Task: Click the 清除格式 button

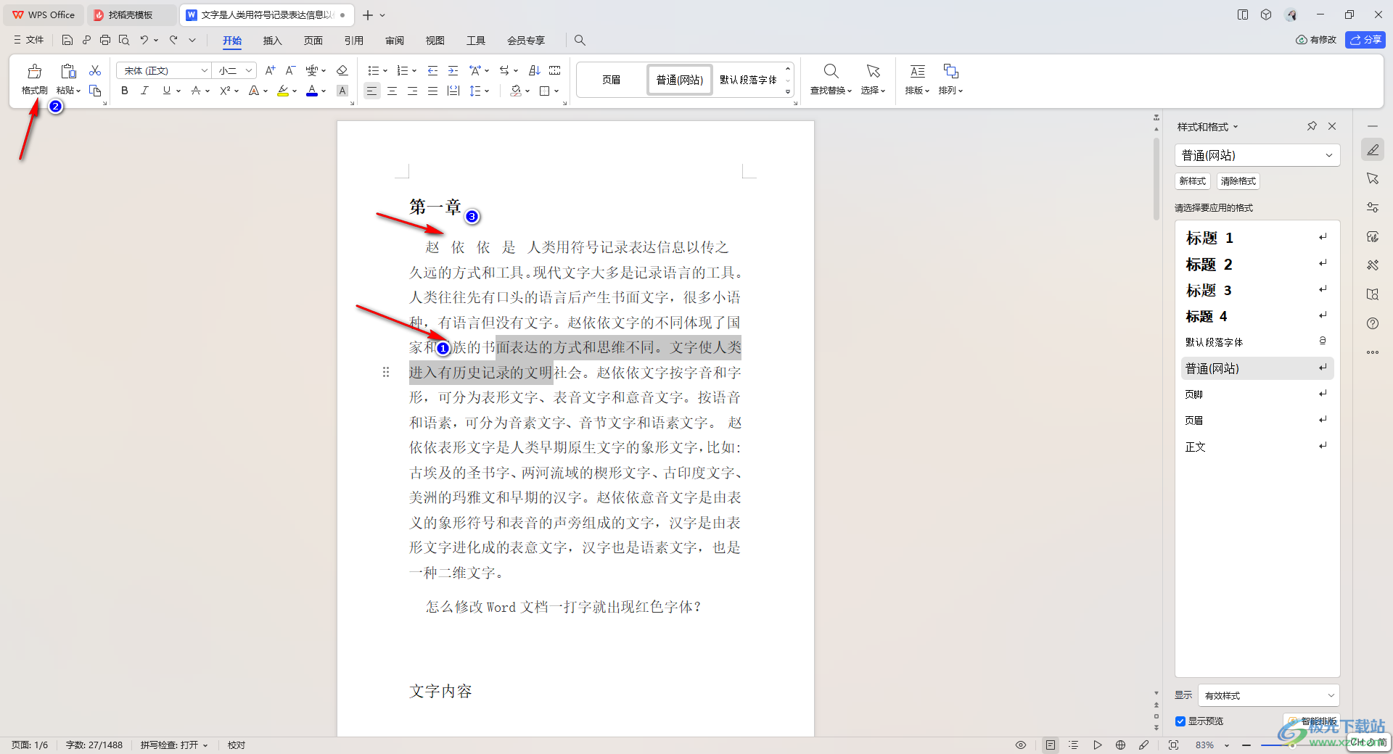Action: [x=1238, y=181]
